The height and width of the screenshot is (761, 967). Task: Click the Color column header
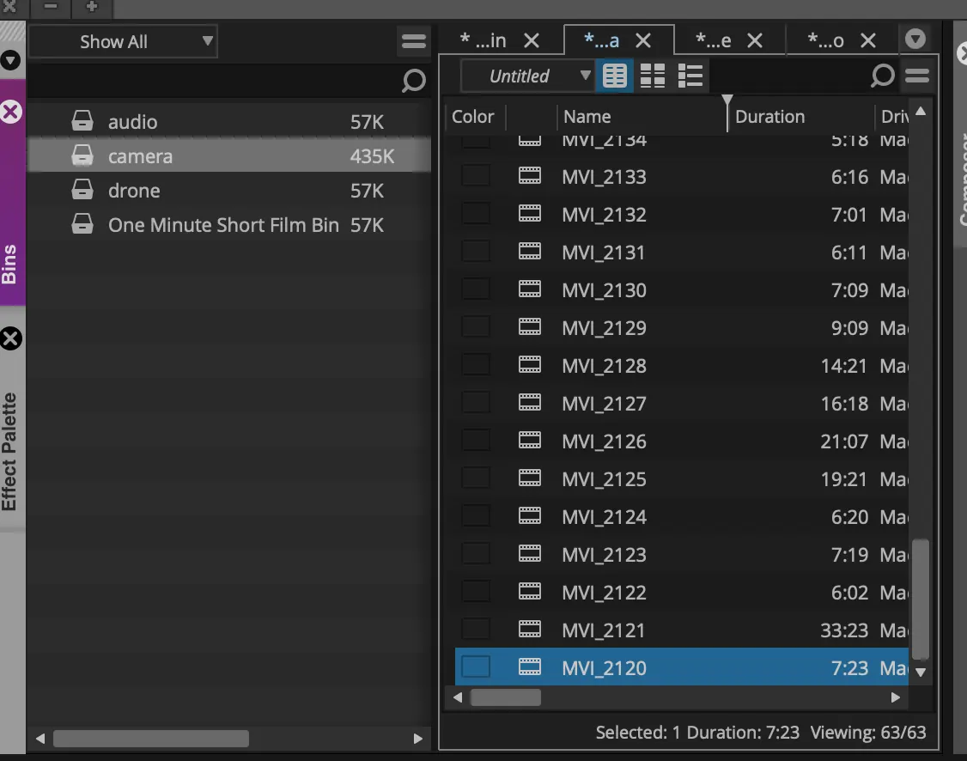coord(474,117)
